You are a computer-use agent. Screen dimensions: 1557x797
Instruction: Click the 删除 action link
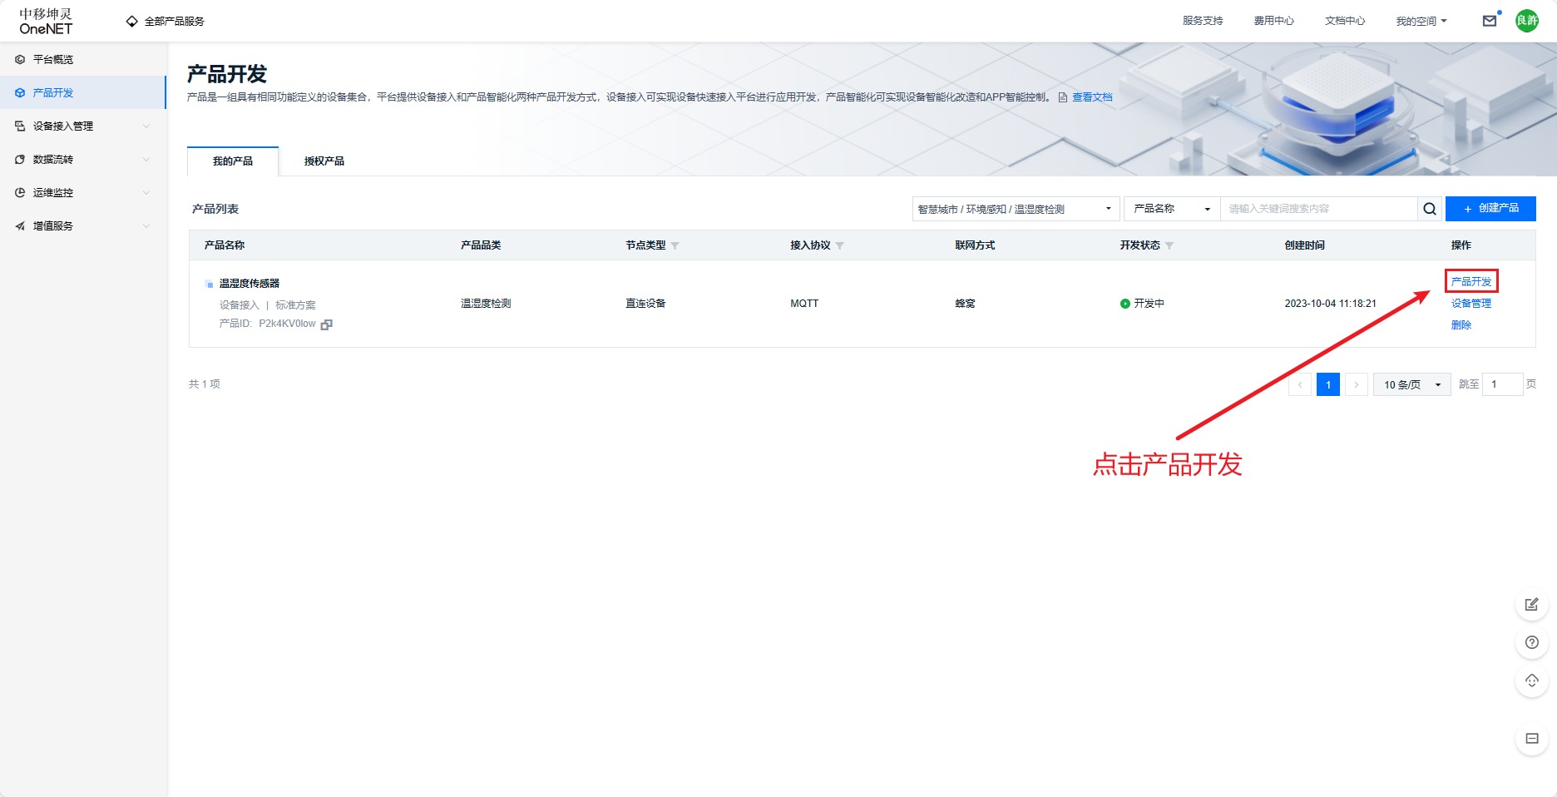point(1461,325)
